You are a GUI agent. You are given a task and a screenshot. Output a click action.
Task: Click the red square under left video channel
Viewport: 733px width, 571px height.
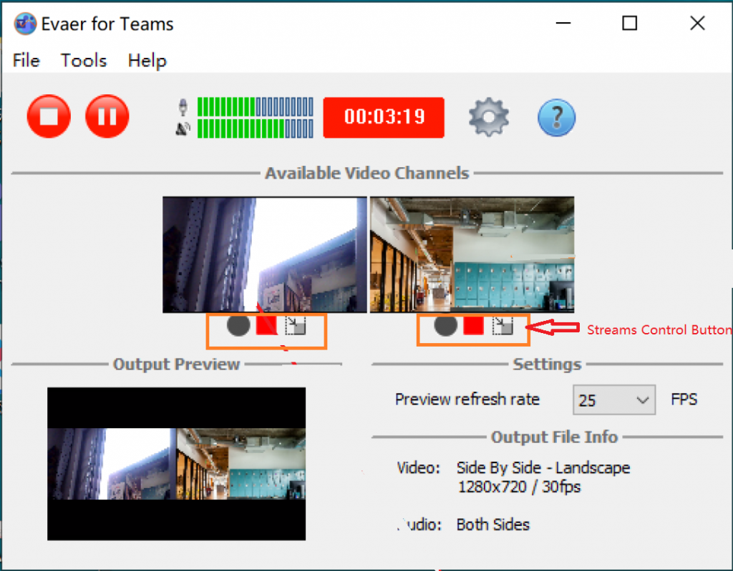(266, 325)
